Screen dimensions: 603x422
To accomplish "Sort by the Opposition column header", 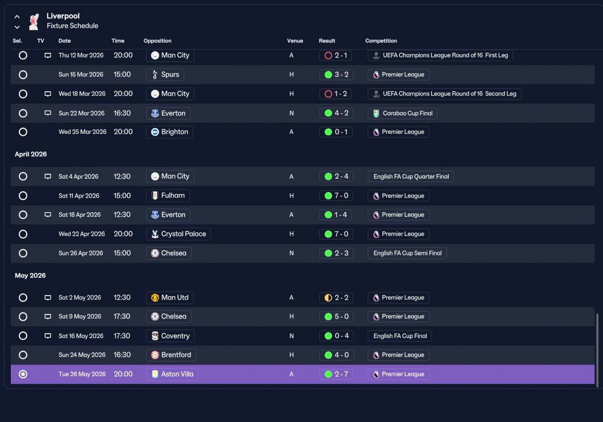I will click(x=157, y=41).
